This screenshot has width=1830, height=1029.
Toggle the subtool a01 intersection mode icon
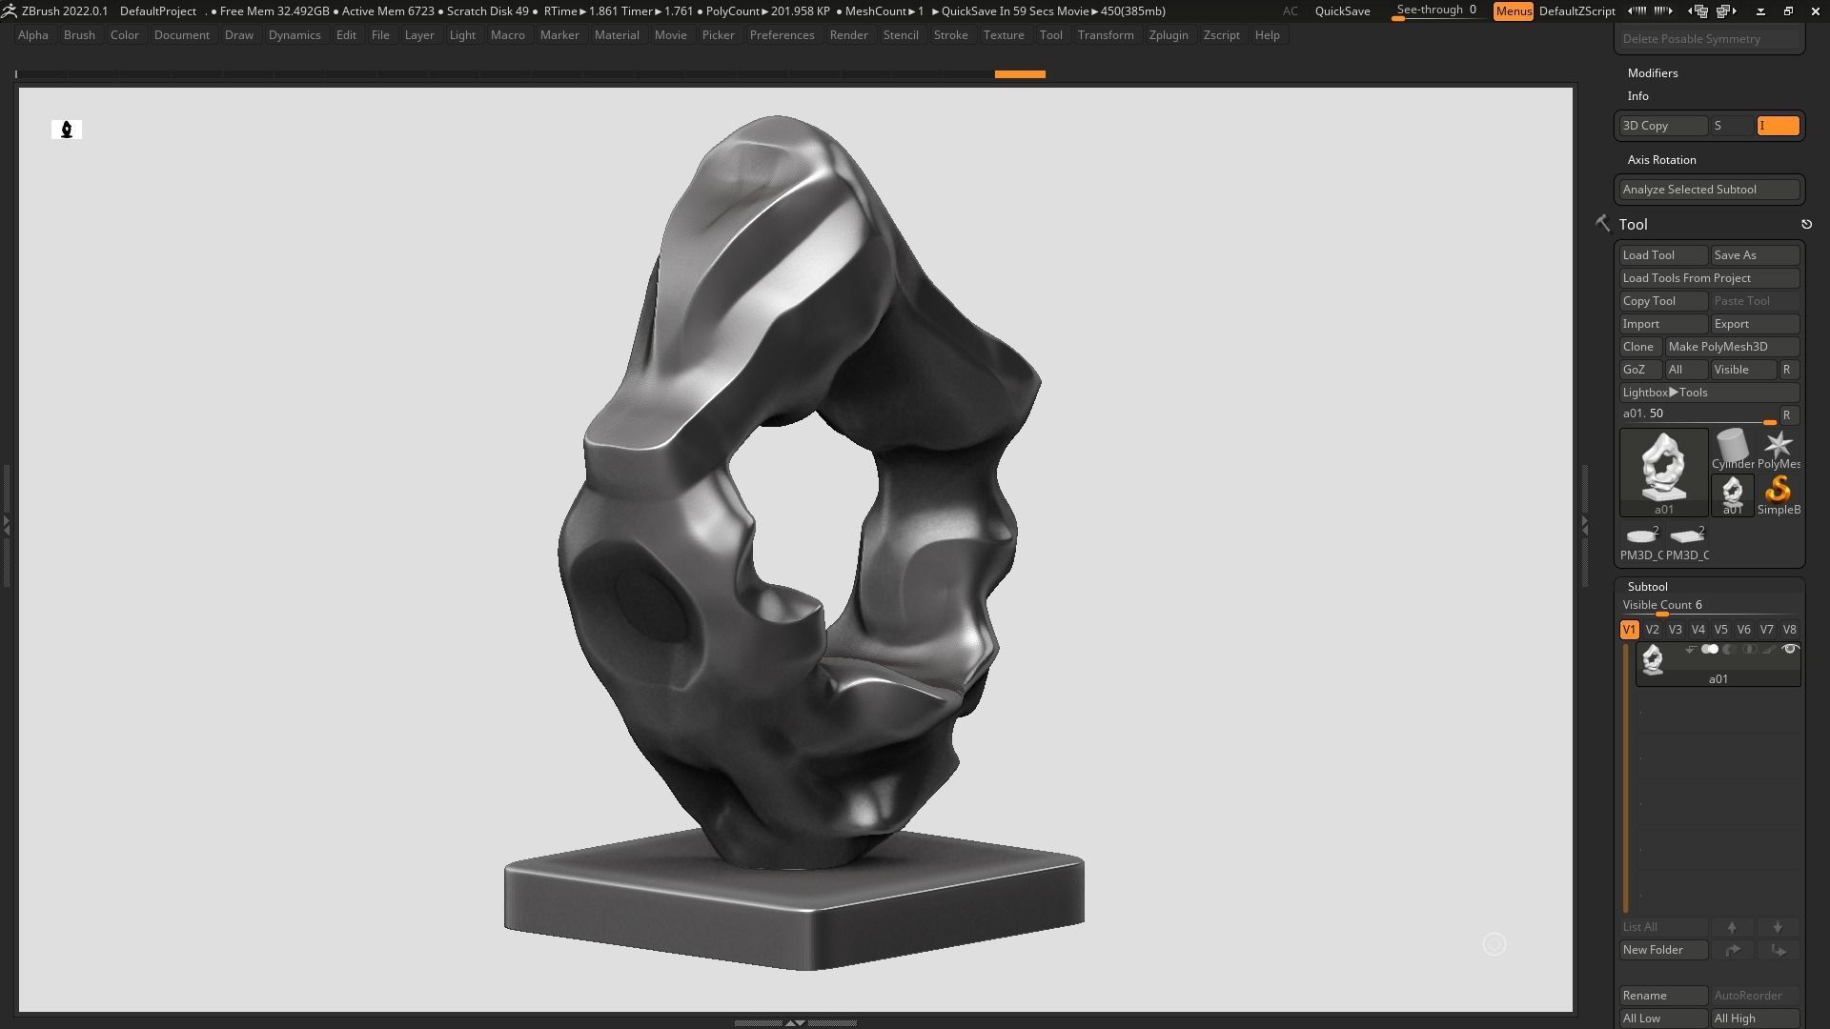pyautogui.click(x=1749, y=650)
